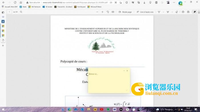Image resolution: width=200 pixels, height=112 pixels.
Task: Zoom out the PDF with the minus icon
Action: [x=97, y=12]
